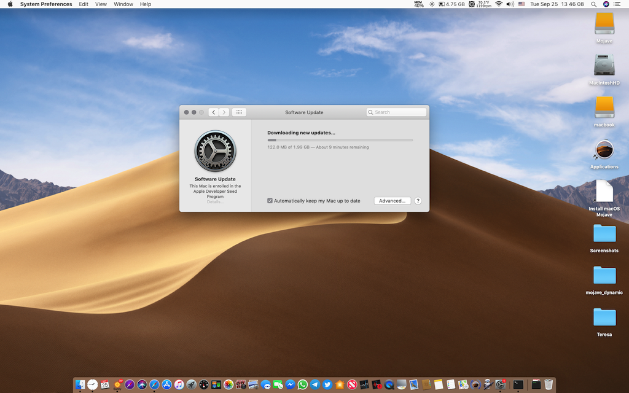Open Launchpad rocket in the Dock

tap(192, 384)
